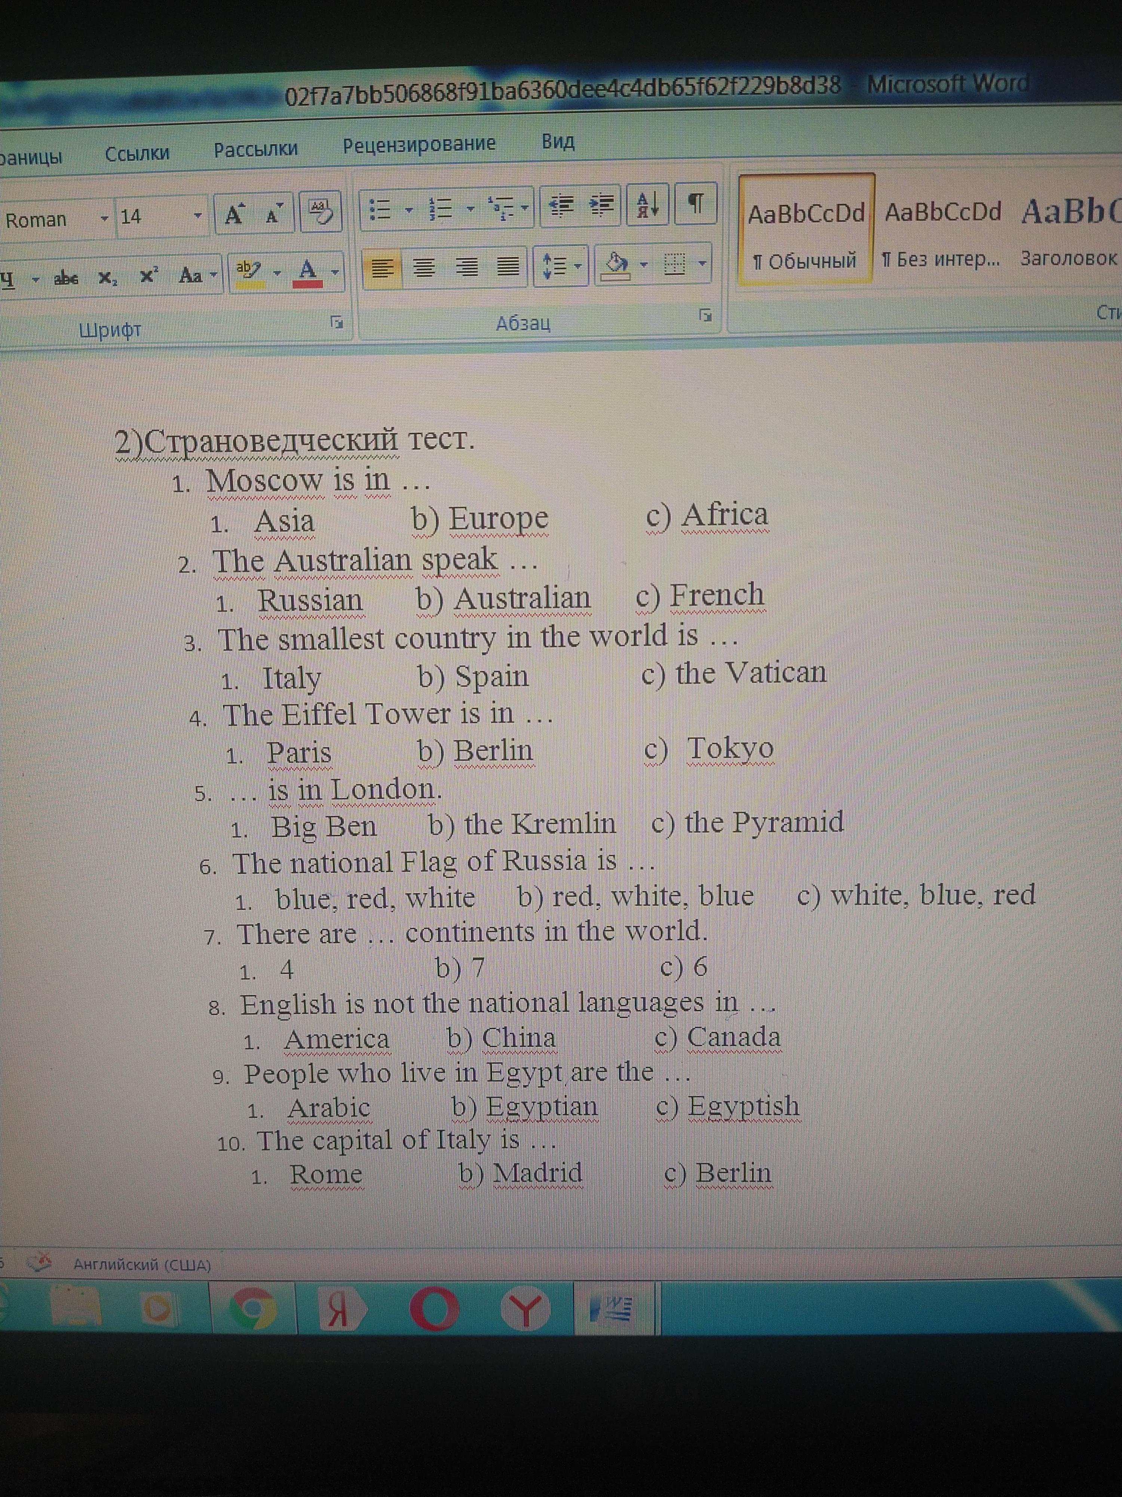Expand the line spacing dropdown
The width and height of the screenshot is (1122, 1497).
point(578,265)
